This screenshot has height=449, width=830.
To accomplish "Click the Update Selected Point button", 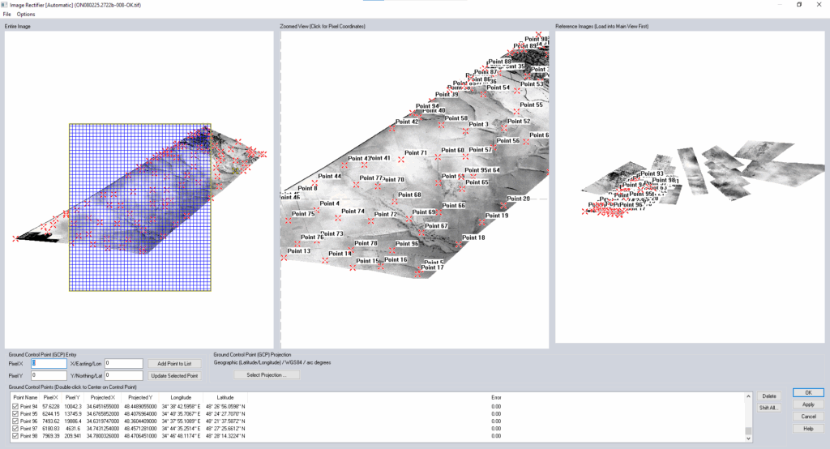I will point(175,376).
